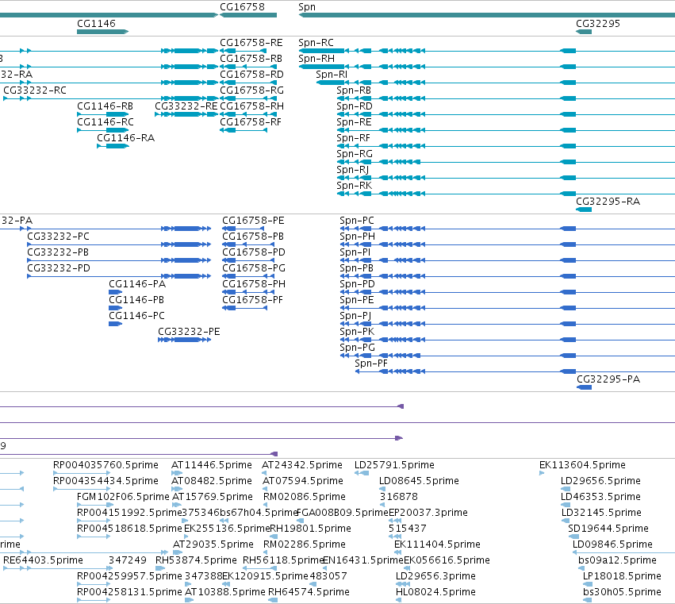Image resolution: width=675 pixels, height=604 pixels.
Task: Open protein label CG1146-PB
Action: point(136,300)
